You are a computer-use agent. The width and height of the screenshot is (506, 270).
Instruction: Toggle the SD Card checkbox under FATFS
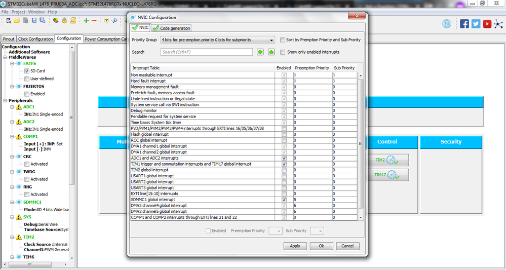(27, 71)
